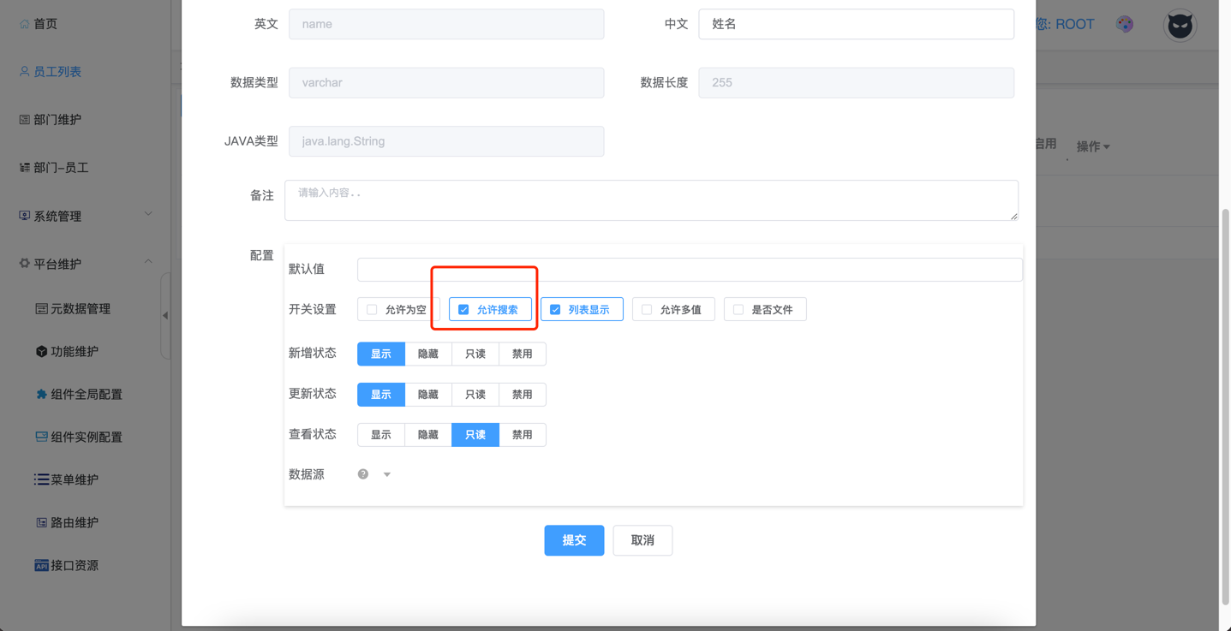The image size is (1231, 631).
Task: Click the 元数据管理 sidebar icon
Action: [x=41, y=309]
